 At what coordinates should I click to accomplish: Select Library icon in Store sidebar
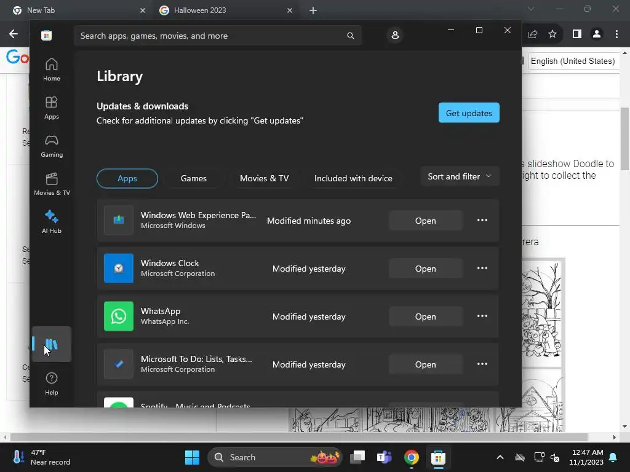point(52,344)
